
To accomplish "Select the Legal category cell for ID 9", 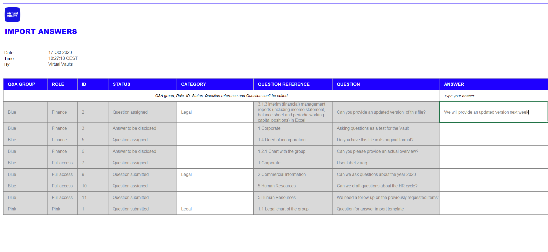I will coord(215,175).
